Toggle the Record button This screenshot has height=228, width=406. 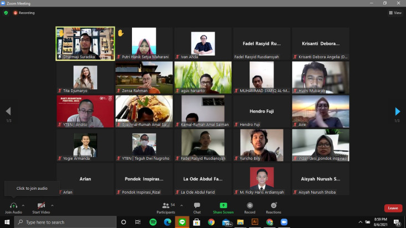pyautogui.click(x=250, y=205)
